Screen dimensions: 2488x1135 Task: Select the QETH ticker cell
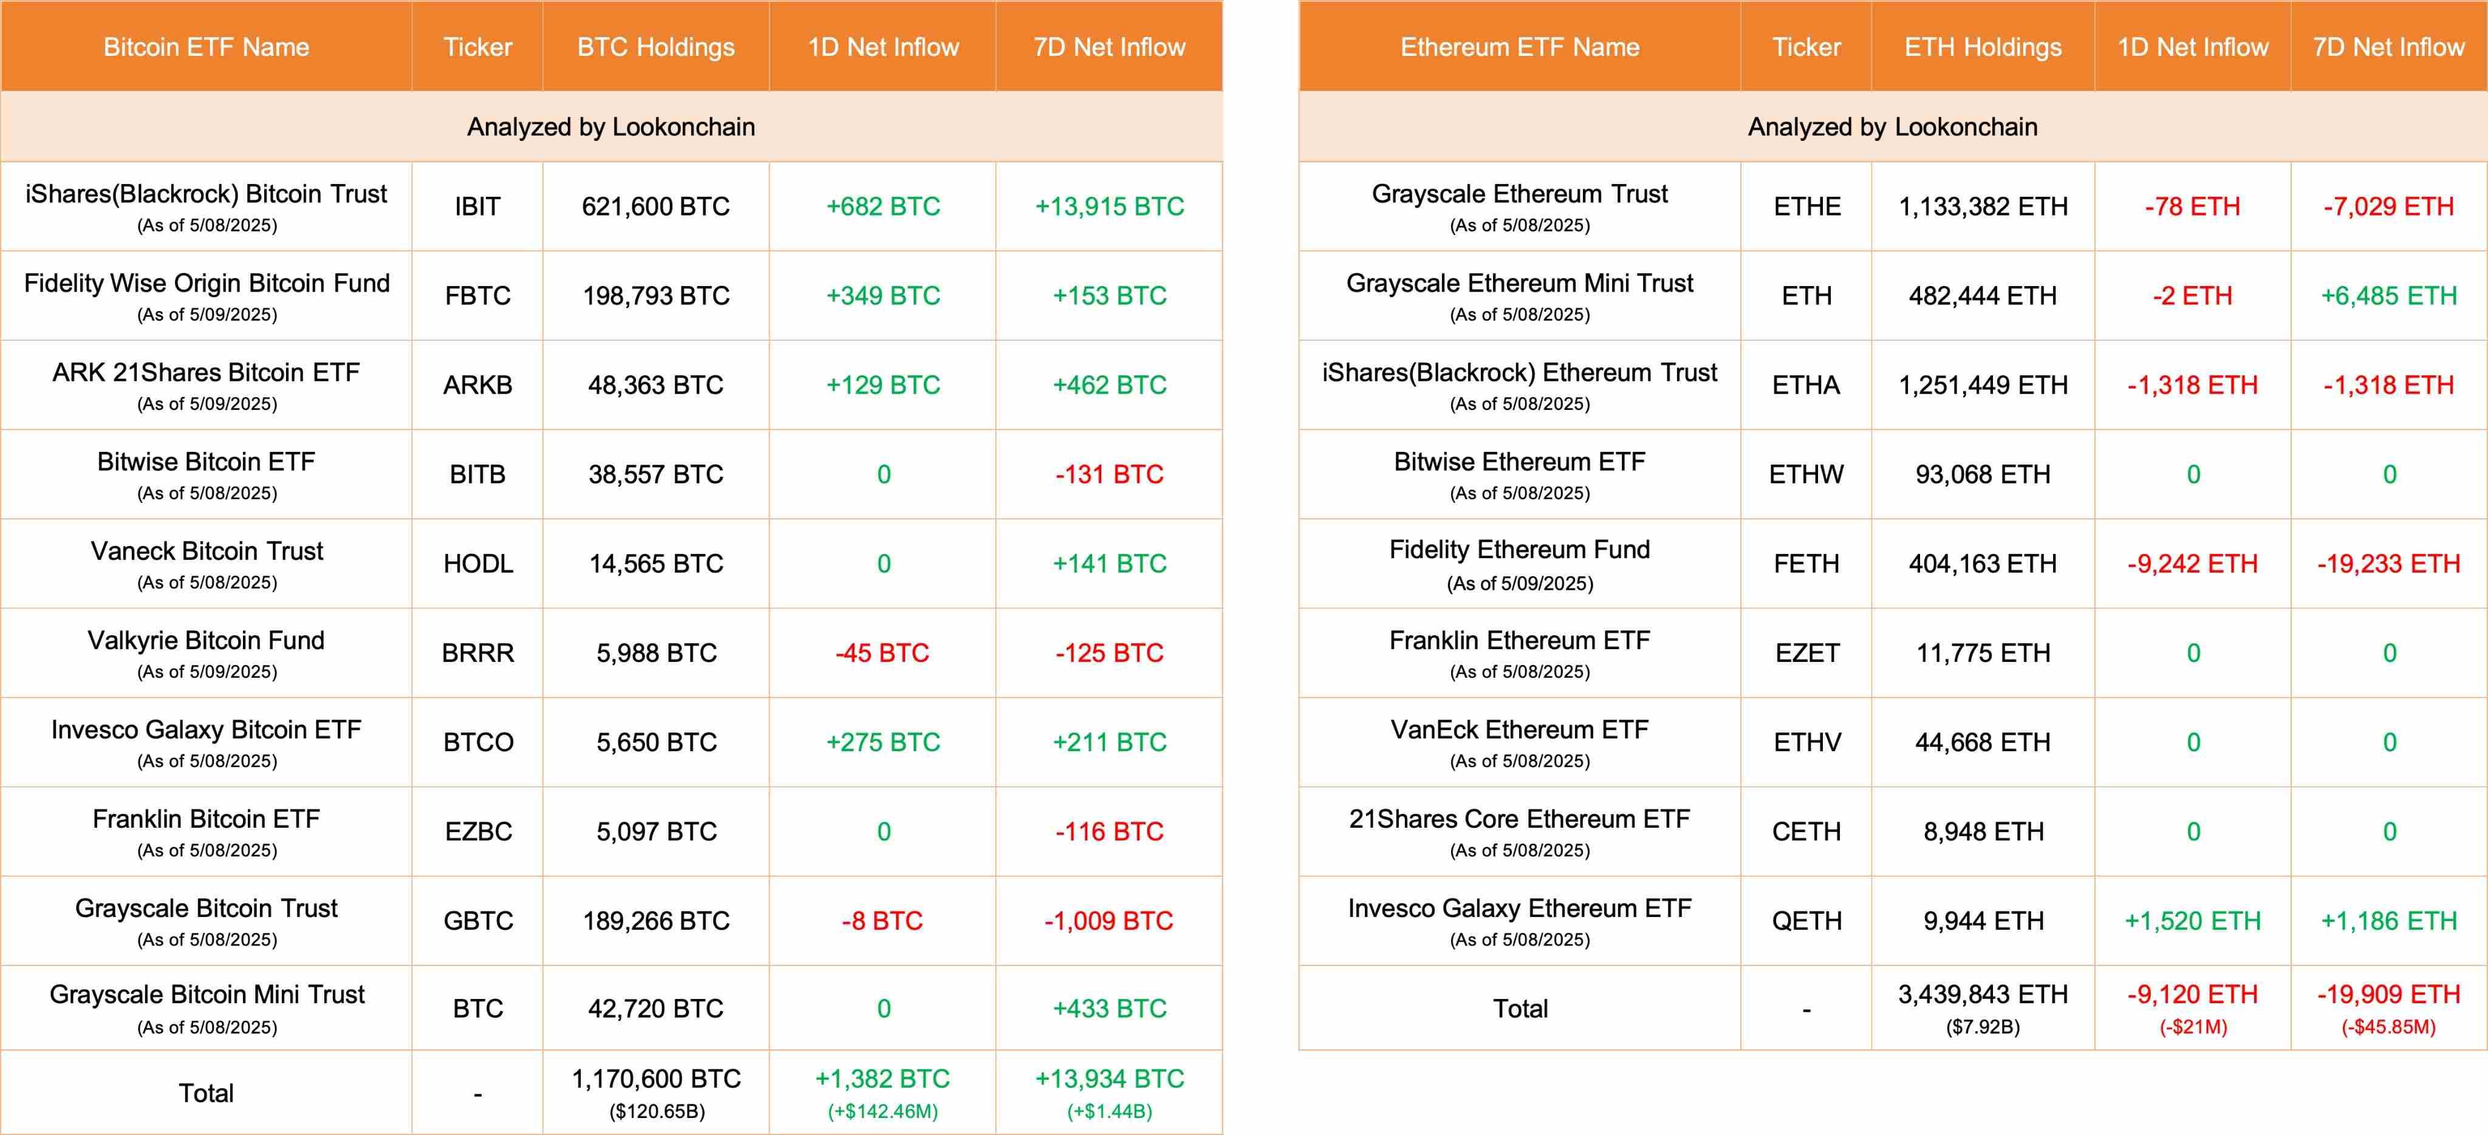click(x=1806, y=921)
